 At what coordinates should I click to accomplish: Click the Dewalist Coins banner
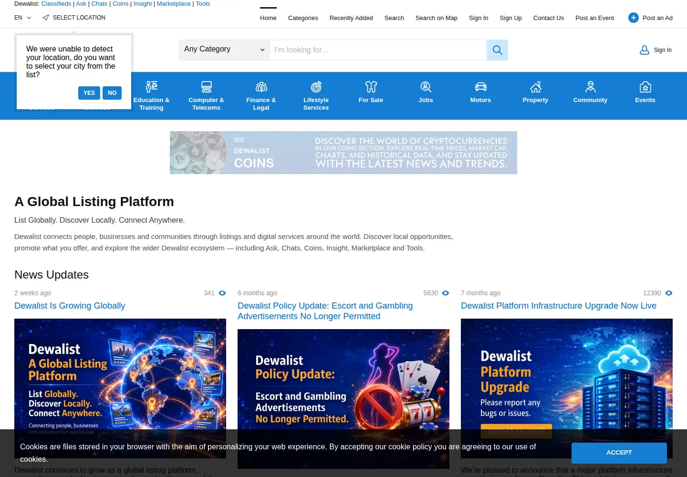click(343, 153)
